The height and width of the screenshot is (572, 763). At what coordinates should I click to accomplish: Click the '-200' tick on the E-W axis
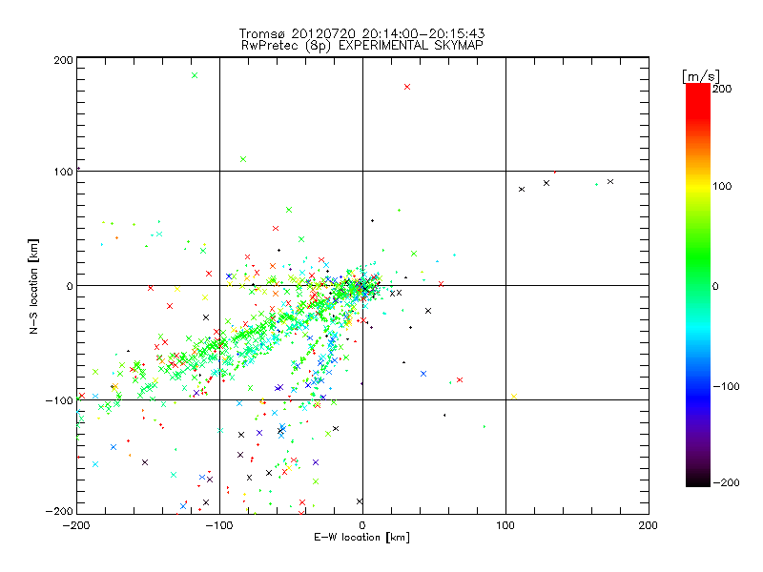coord(76,525)
